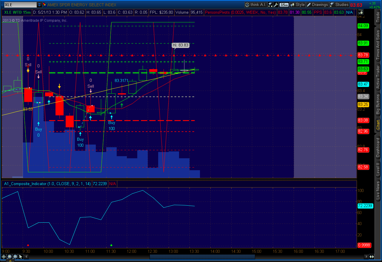Expand the XLE symbol dropdown arrow
Viewport: 382px width, 262px height.
click(x=39, y=5)
